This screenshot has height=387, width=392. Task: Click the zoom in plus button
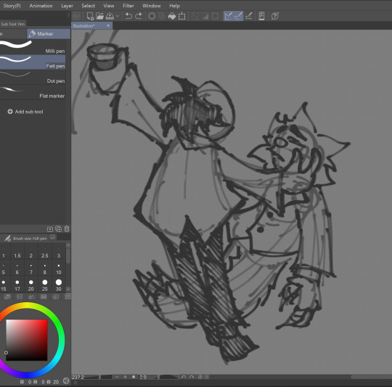126,377
